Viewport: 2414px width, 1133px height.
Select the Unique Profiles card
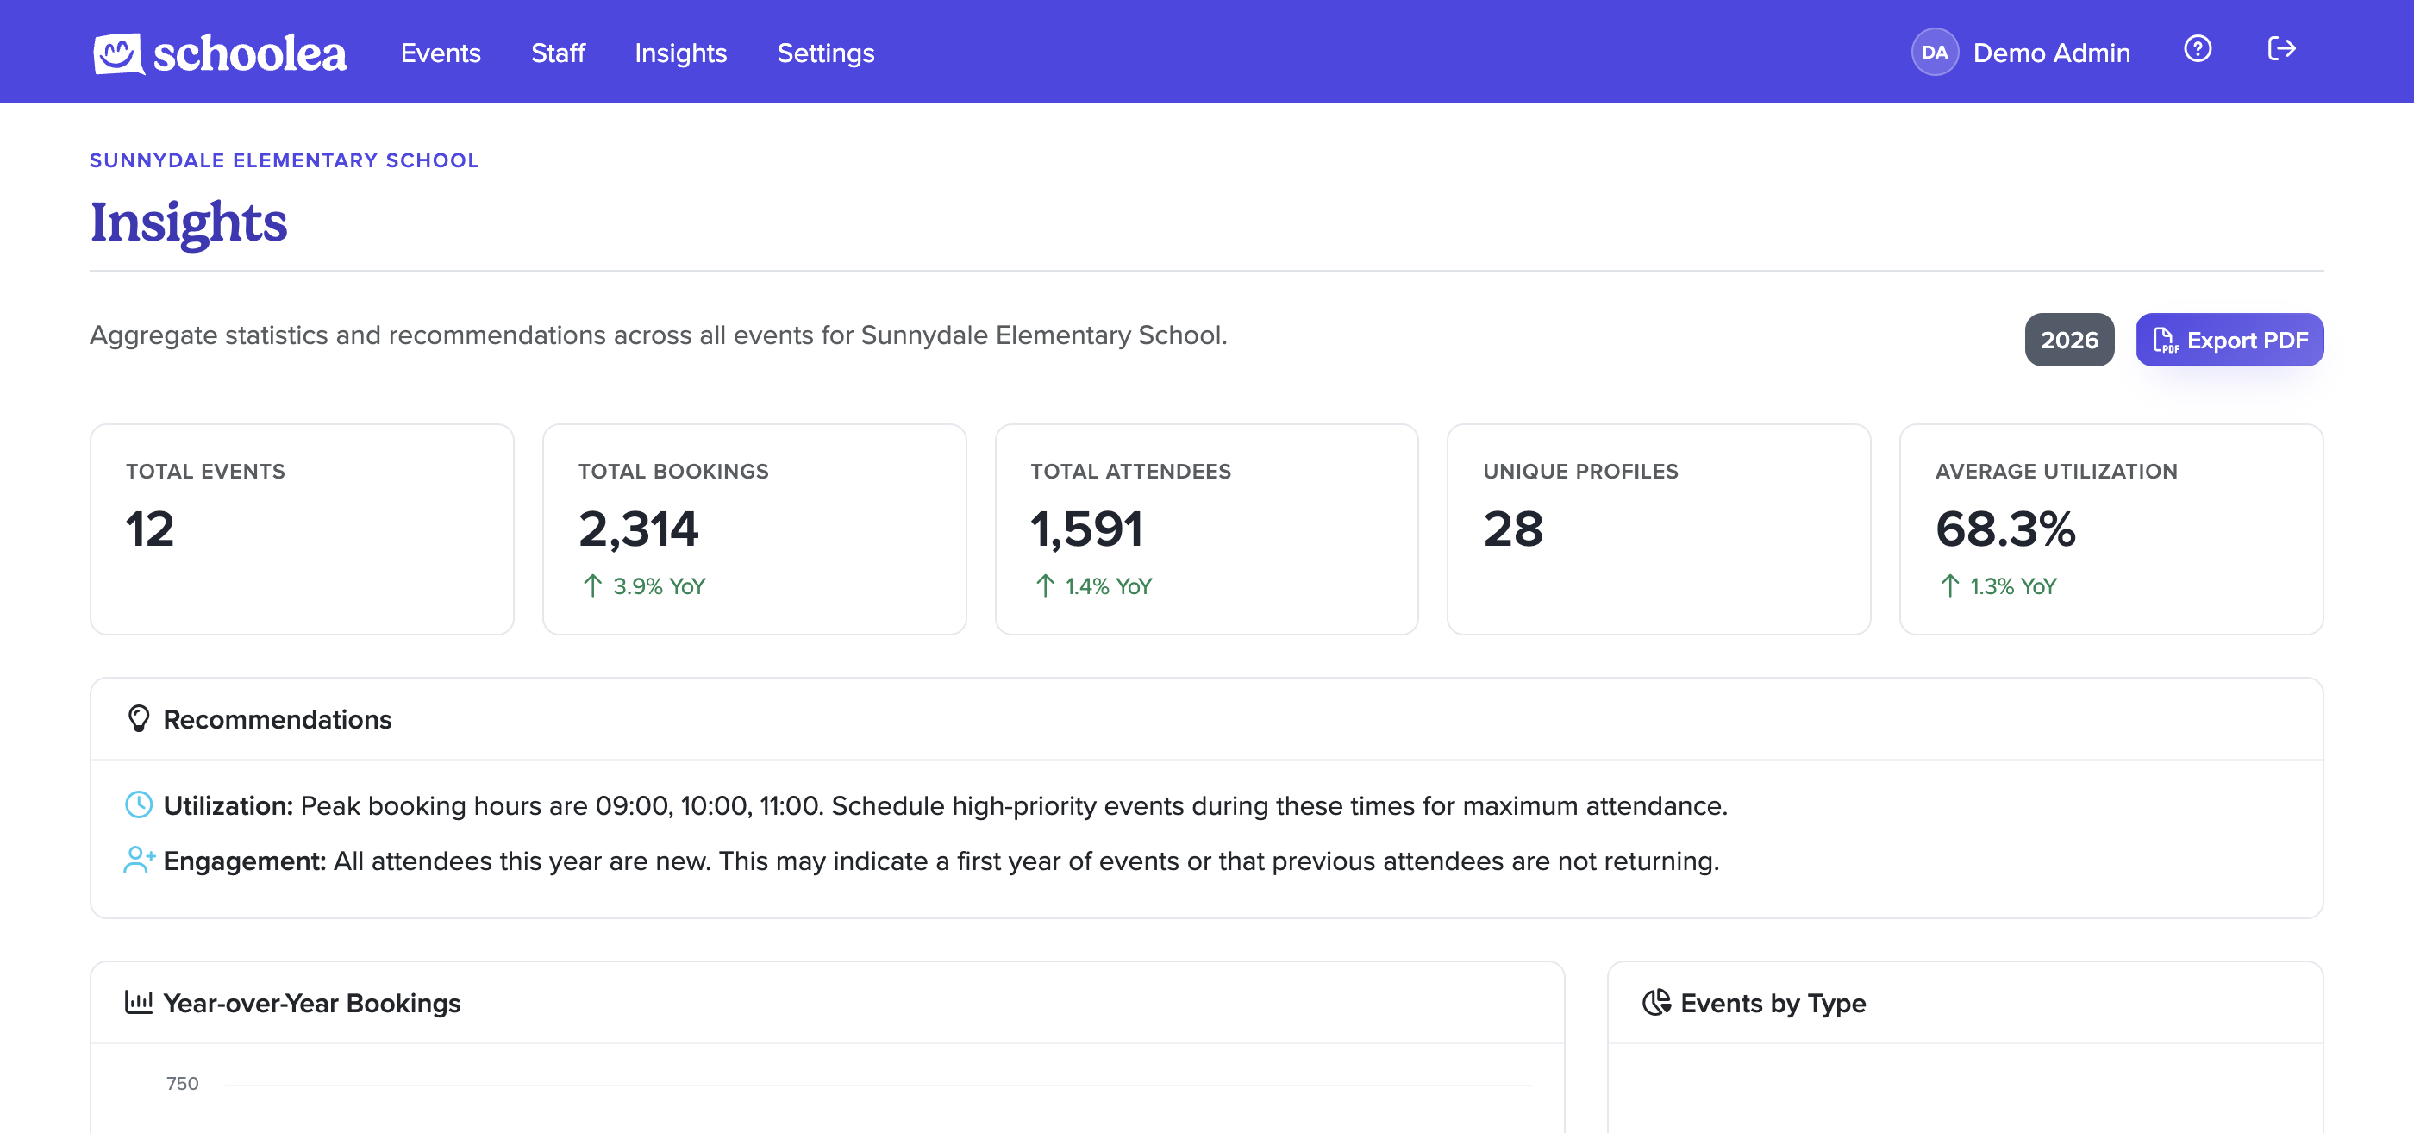coord(1659,529)
